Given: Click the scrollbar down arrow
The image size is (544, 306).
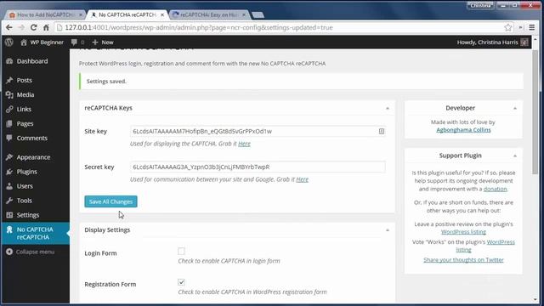Looking at the screenshot, I should (x=535, y=299).
